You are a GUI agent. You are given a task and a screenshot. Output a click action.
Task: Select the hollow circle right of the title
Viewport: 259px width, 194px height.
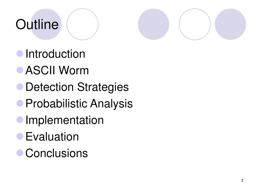pos(82,24)
